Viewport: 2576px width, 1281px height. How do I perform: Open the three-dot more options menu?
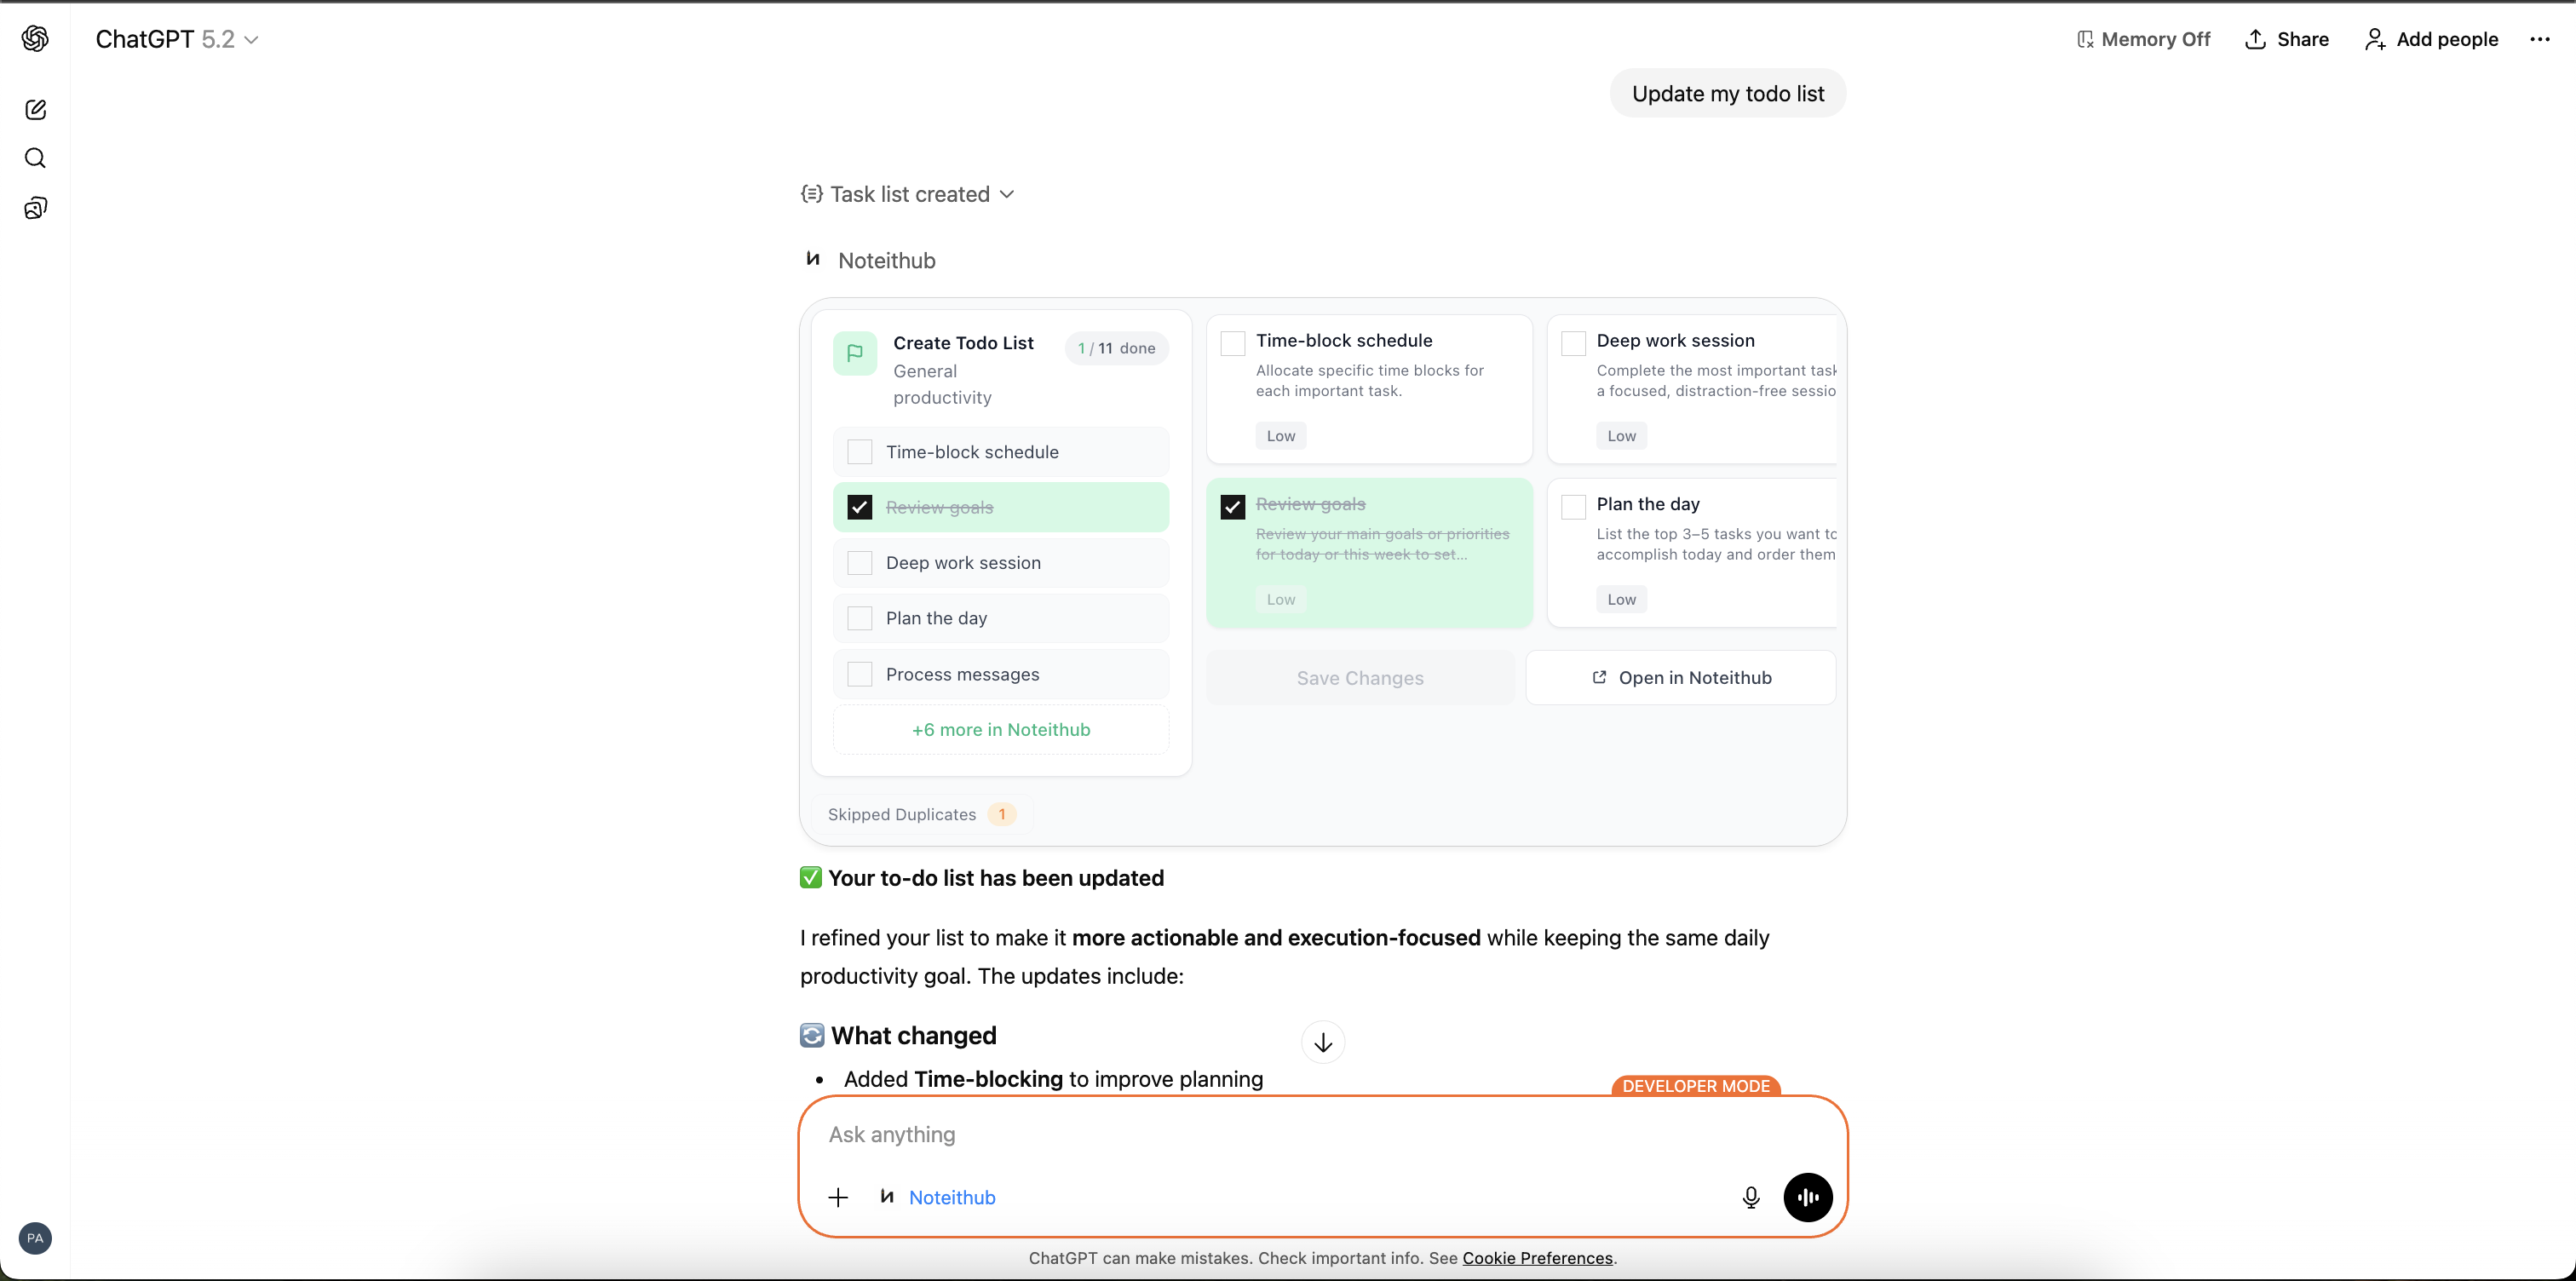point(2540,39)
